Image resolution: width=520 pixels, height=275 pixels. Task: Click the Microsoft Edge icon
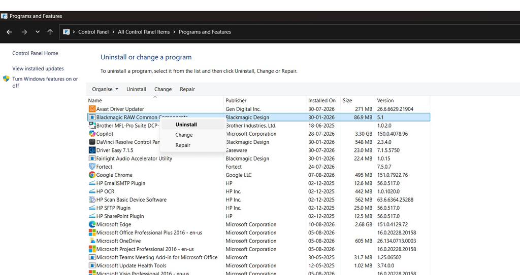(x=92, y=224)
